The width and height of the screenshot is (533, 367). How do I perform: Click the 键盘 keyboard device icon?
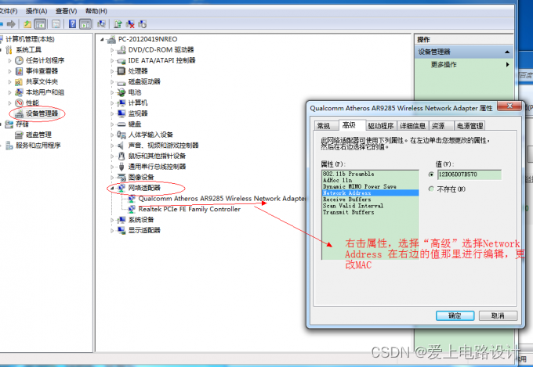coord(121,124)
